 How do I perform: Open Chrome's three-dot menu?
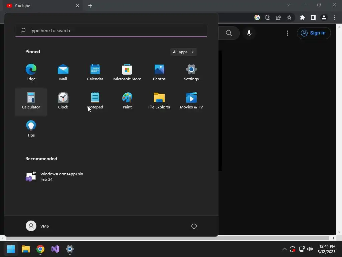pos(335,17)
